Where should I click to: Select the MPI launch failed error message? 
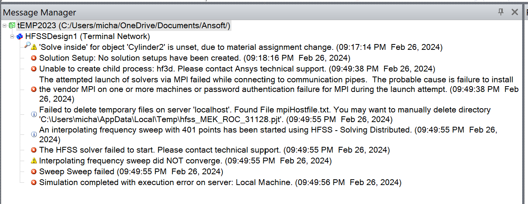pyautogui.click(x=271, y=89)
